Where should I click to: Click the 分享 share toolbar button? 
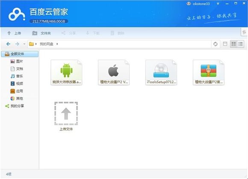pos(68,33)
